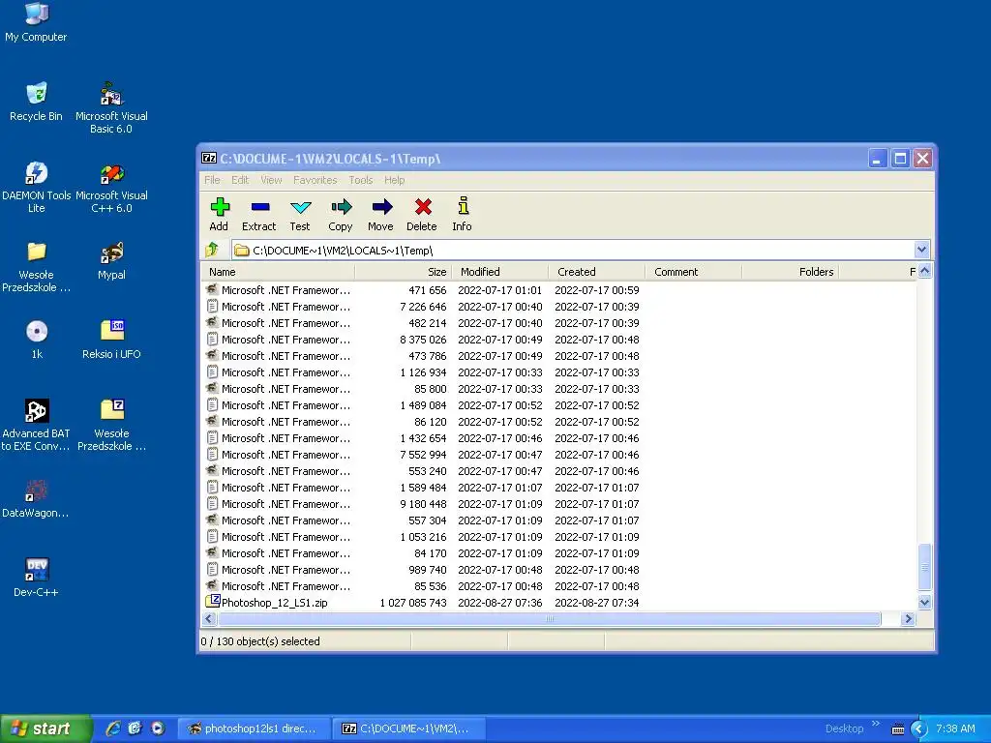
Task: Expand the address path dropdown arrow
Action: (921, 250)
